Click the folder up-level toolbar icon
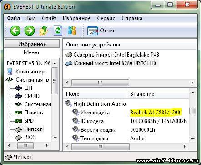 pos(44,31)
